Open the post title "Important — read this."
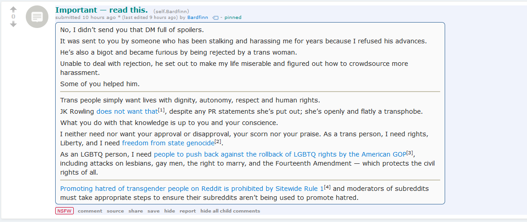527x222 pixels. tap(101, 10)
